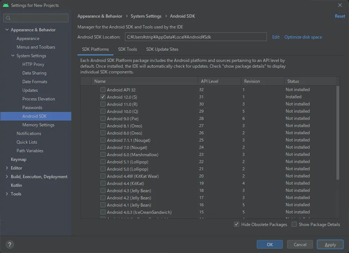Screen dimensions: 349x253
Task: Check the Android 11.0 (R) checkbox
Action: [x=103, y=104]
